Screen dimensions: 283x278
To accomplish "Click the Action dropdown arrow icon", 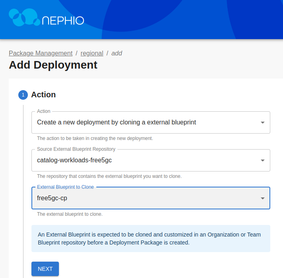I will (262, 122).
